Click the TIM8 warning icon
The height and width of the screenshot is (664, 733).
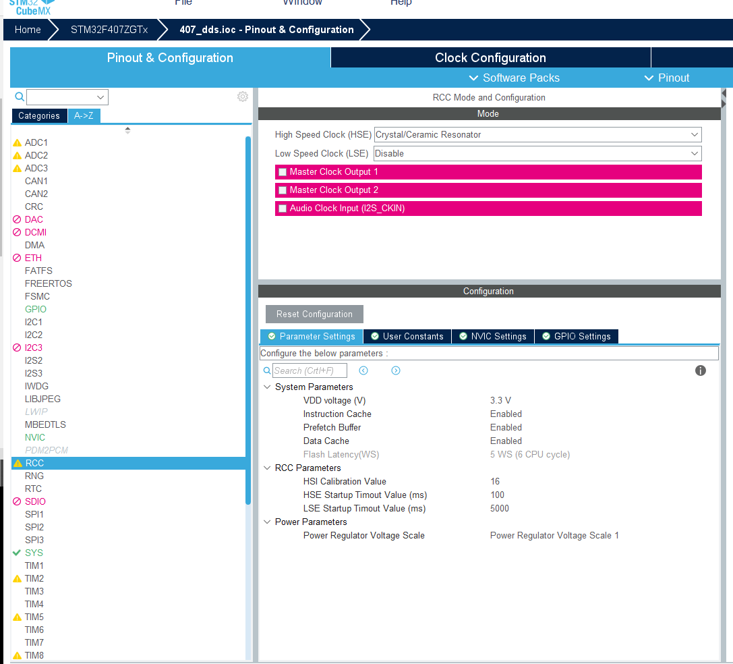(x=18, y=656)
